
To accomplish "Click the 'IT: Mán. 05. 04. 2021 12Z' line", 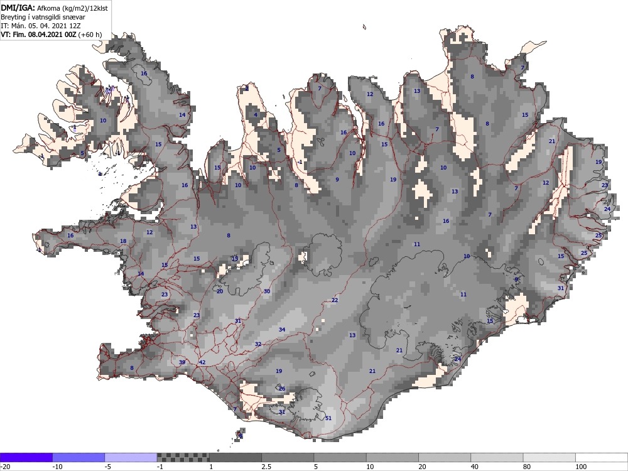I will click(40, 26).
